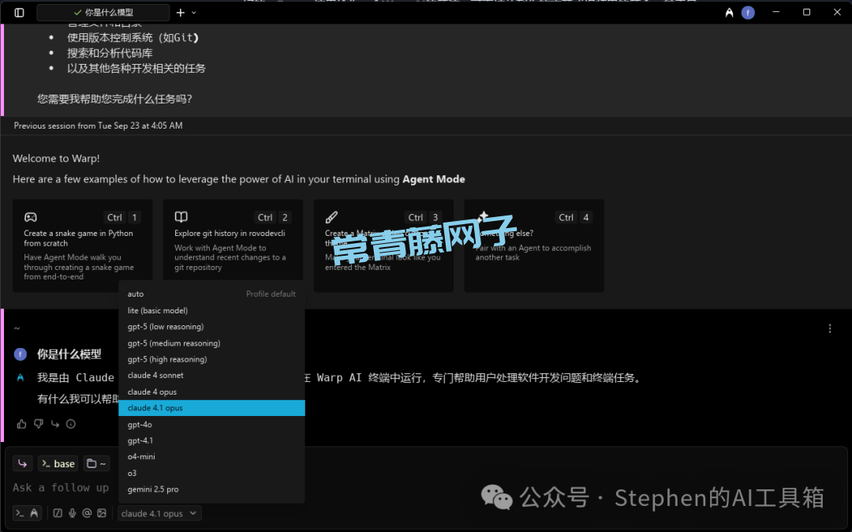This screenshot has height=532, width=852.
Task: Open the snake game in Python example card
Action: click(x=83, y=245)
